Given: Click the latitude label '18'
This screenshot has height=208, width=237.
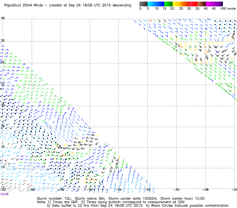Looking at the screenshot, I should pos(3,126).
